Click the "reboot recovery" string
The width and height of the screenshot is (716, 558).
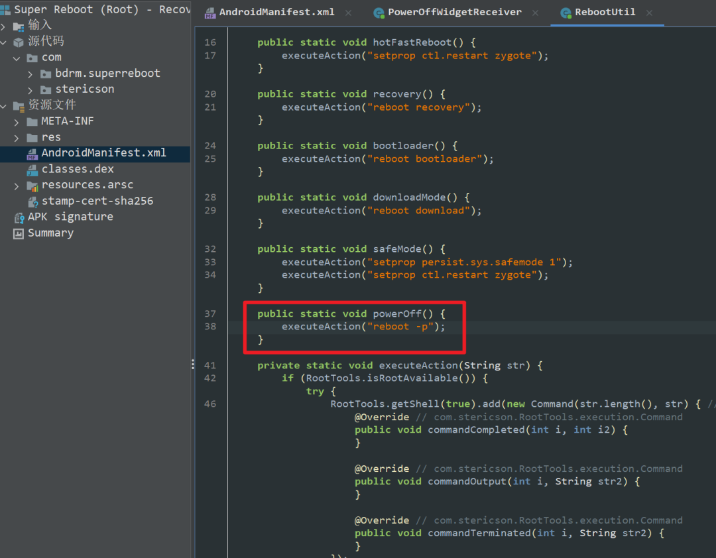click(x=418, y=107)
